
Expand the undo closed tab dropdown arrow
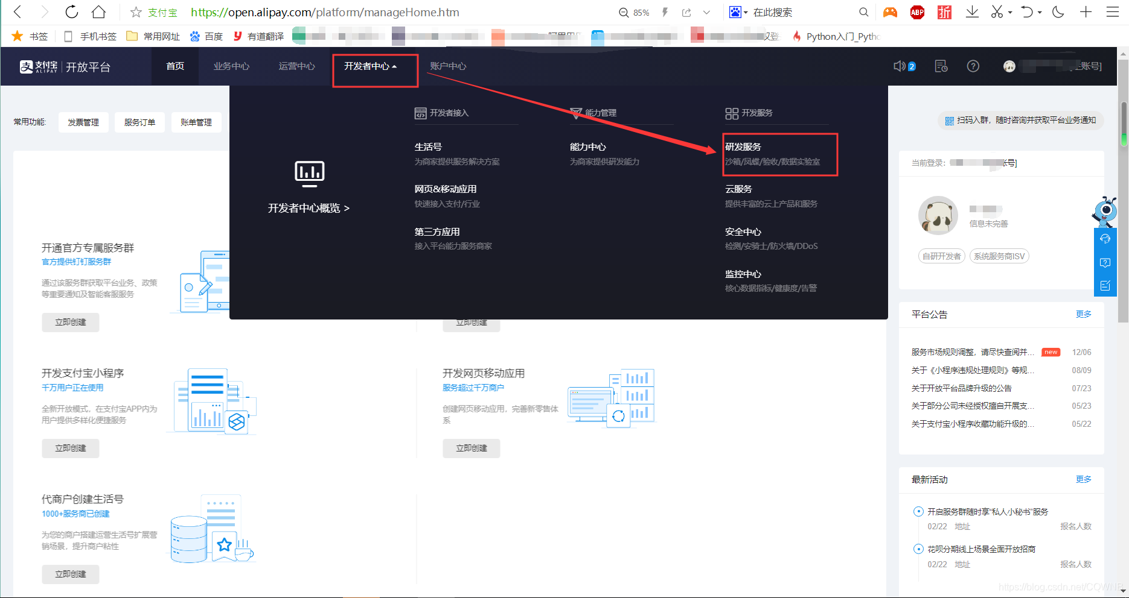pos(1040,12)
